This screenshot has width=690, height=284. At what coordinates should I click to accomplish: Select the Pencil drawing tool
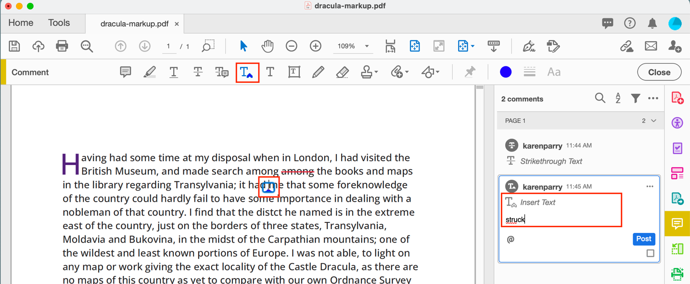coord(318,72)
